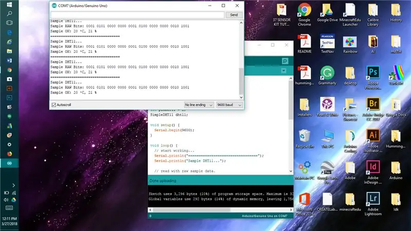Click the Arduino console scroll right arrow

[291, 210]
